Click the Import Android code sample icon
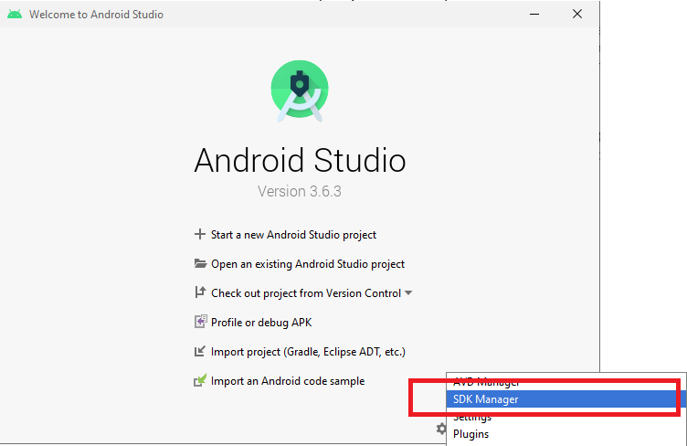Image resolution: width=687 pixels, height=446 pixels. pyautogui.click(x=200, y=380)
